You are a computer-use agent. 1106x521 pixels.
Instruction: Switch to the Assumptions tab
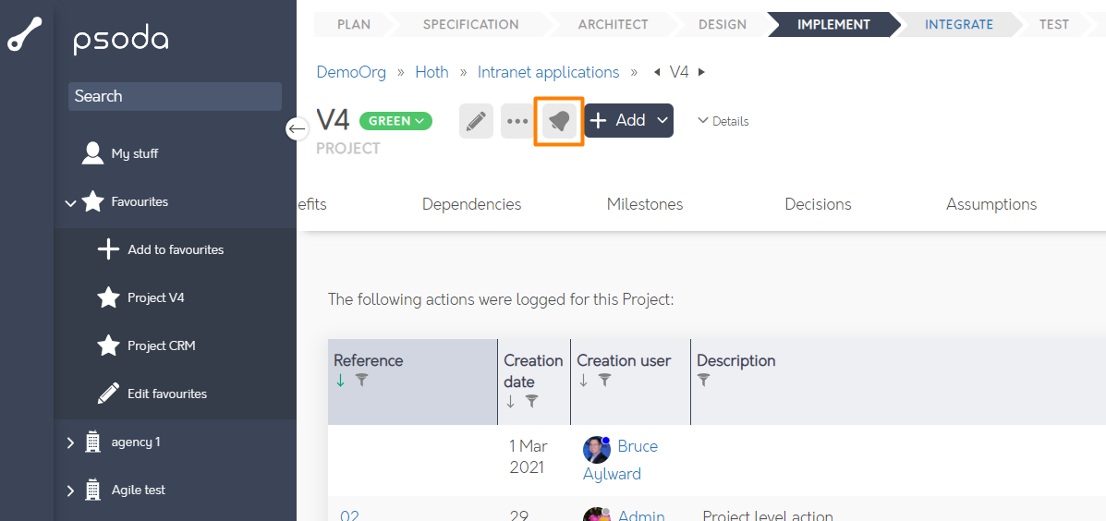[x=991, y=204]
